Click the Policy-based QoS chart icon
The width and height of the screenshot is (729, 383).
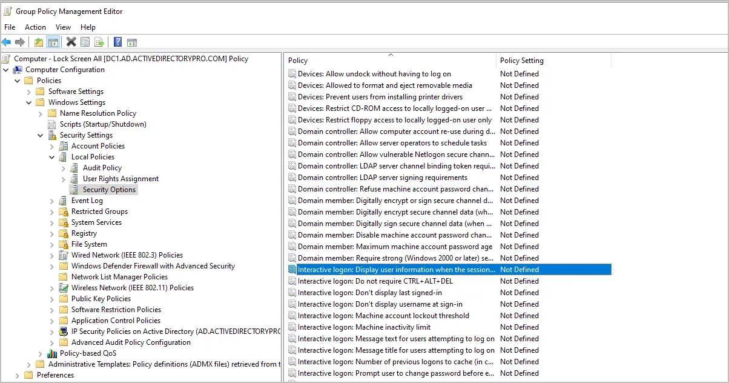tap(52, 353)
